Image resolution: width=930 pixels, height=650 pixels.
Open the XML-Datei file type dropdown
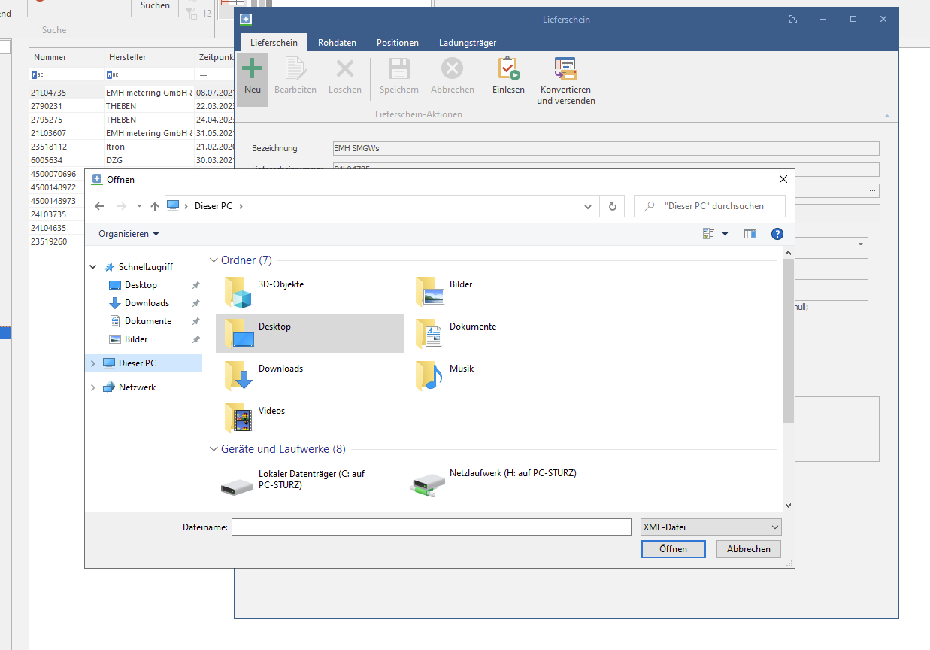[x=710, y=527]
